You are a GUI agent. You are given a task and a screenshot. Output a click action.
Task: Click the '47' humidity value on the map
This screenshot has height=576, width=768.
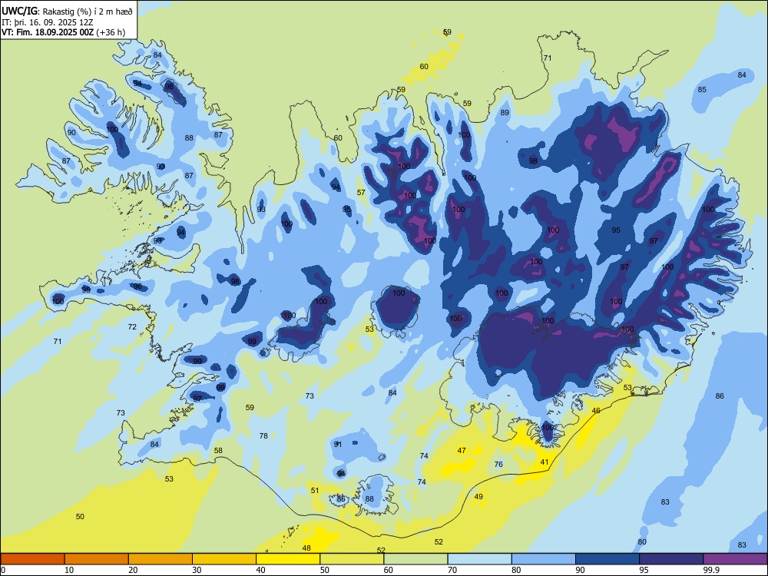462,450
